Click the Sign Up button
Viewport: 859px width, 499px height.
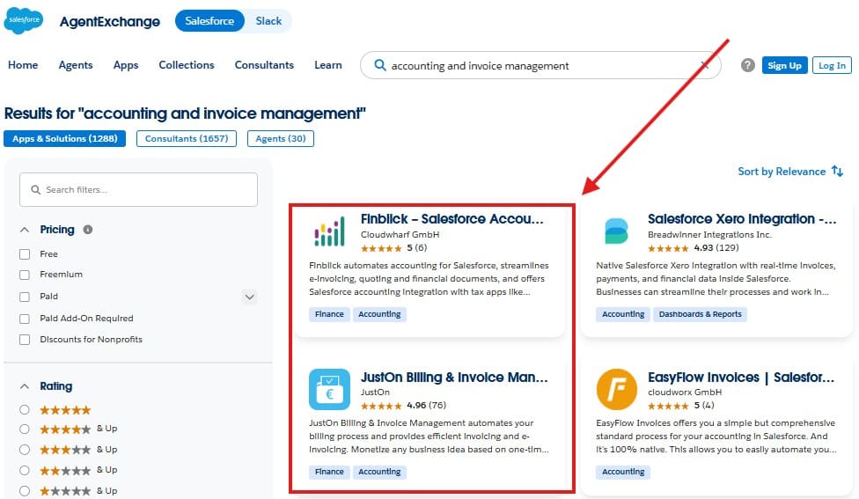pyautogui.click(x=784, y=65)
